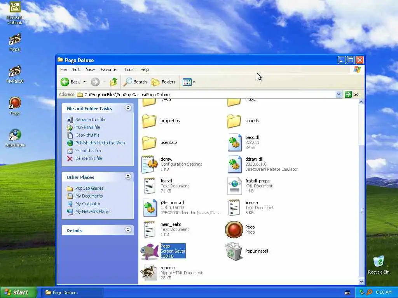Select the properties folder
This screenshot has height=298, width=398.
pos(161,121)
